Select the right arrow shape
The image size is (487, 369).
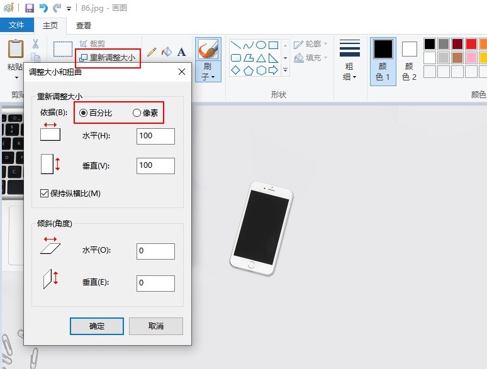tap(273, 70)
